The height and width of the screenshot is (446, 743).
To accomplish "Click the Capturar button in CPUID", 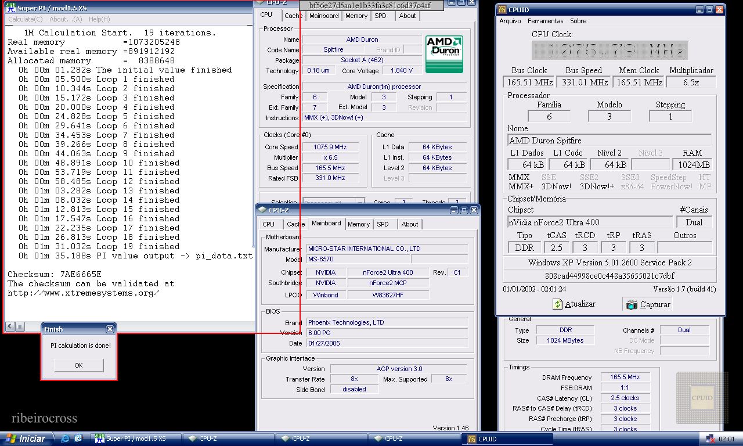I will coord(648,304).
